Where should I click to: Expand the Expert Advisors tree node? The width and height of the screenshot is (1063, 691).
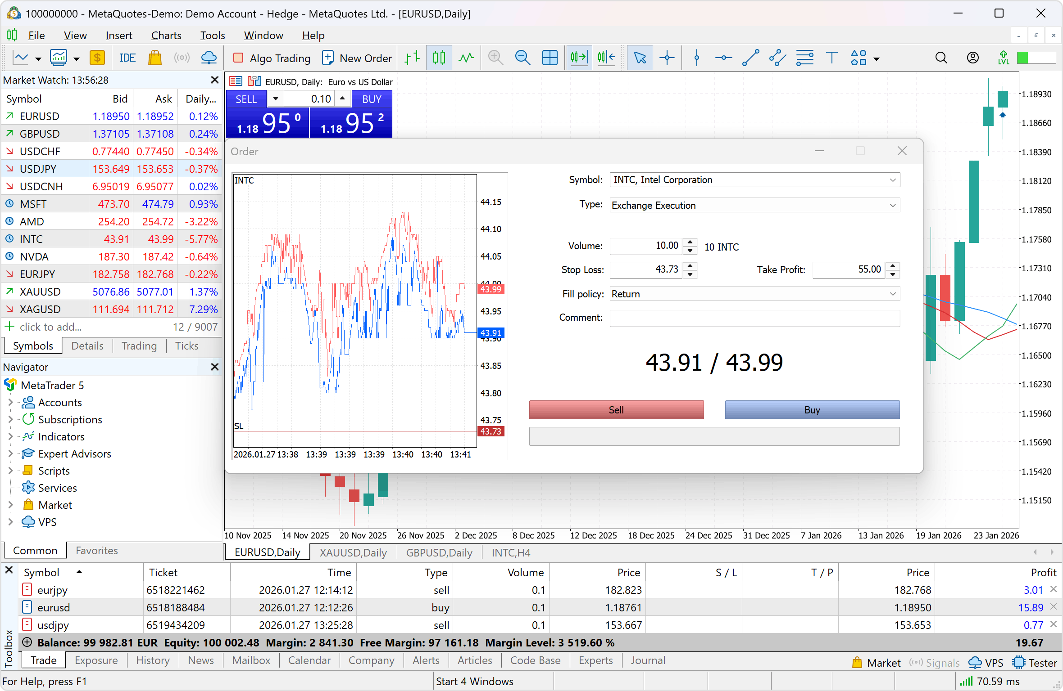(10, 454)
